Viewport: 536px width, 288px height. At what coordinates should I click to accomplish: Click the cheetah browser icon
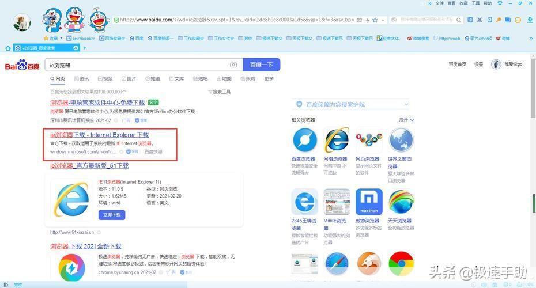pyautogui.click(x=369, y=263)
